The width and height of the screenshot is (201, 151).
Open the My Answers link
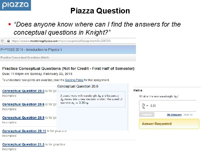tap(174, 115)
